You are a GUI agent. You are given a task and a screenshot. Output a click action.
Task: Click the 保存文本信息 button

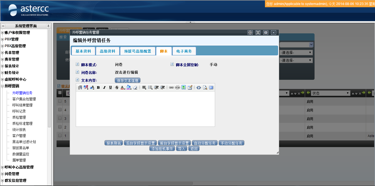pyautogui.click(x=128, y=81)
